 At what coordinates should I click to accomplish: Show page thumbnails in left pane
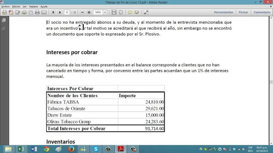point(4,20)
